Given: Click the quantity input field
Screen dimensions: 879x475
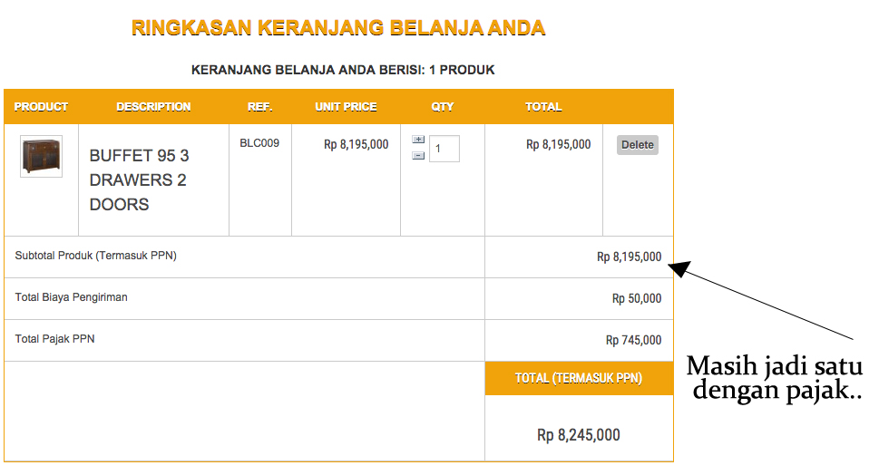Looking at the screenshot, I should click(444, 149).
